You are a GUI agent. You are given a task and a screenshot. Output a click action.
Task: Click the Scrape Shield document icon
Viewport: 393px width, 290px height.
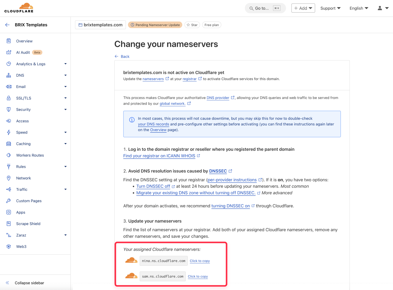[9, 224]
